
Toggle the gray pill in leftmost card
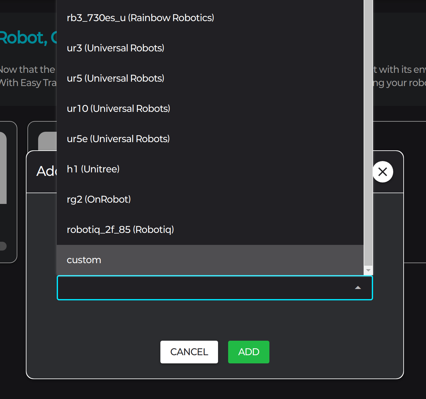click(3, 246)
